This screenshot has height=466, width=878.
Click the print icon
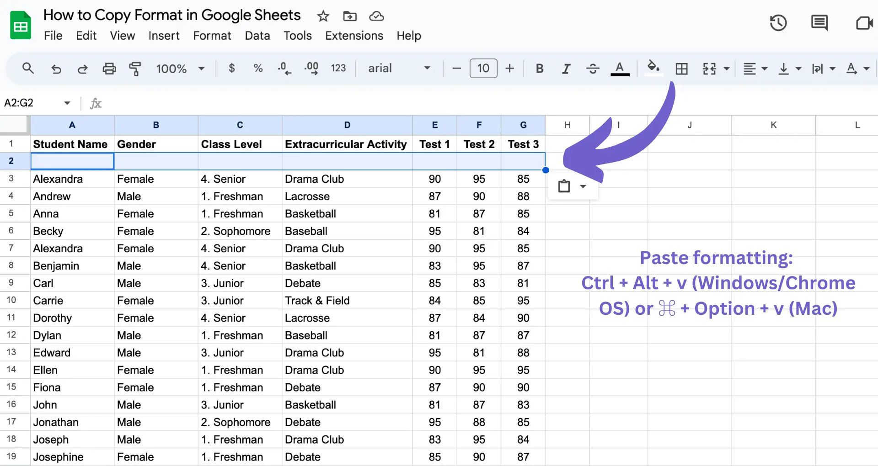[109, 69]
